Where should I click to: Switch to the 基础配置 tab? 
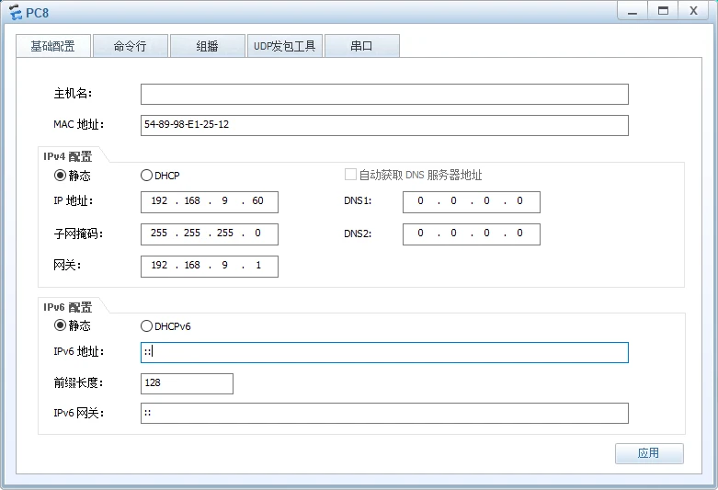(x=53, y=46)
